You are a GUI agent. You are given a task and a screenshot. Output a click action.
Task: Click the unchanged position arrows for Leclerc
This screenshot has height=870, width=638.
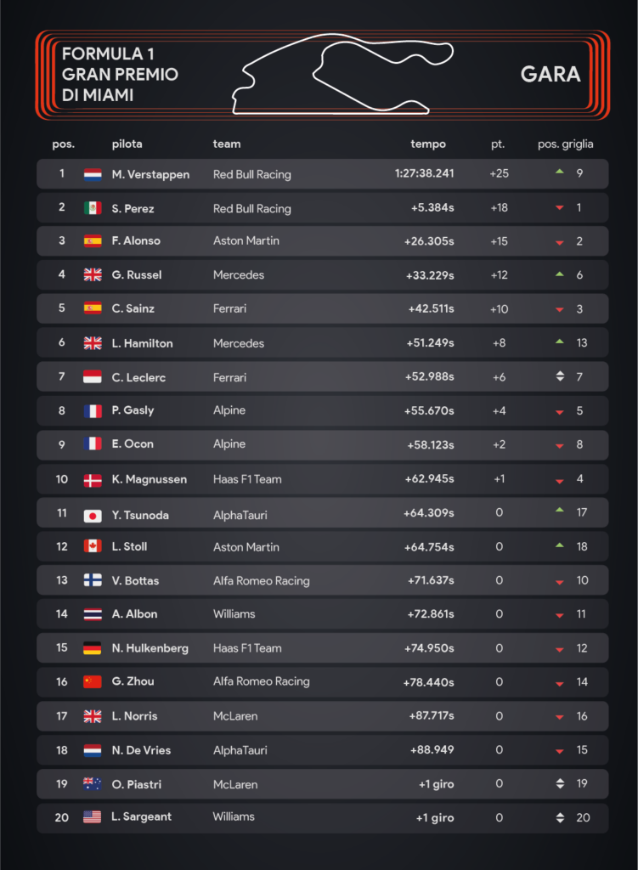coord(560,376)
